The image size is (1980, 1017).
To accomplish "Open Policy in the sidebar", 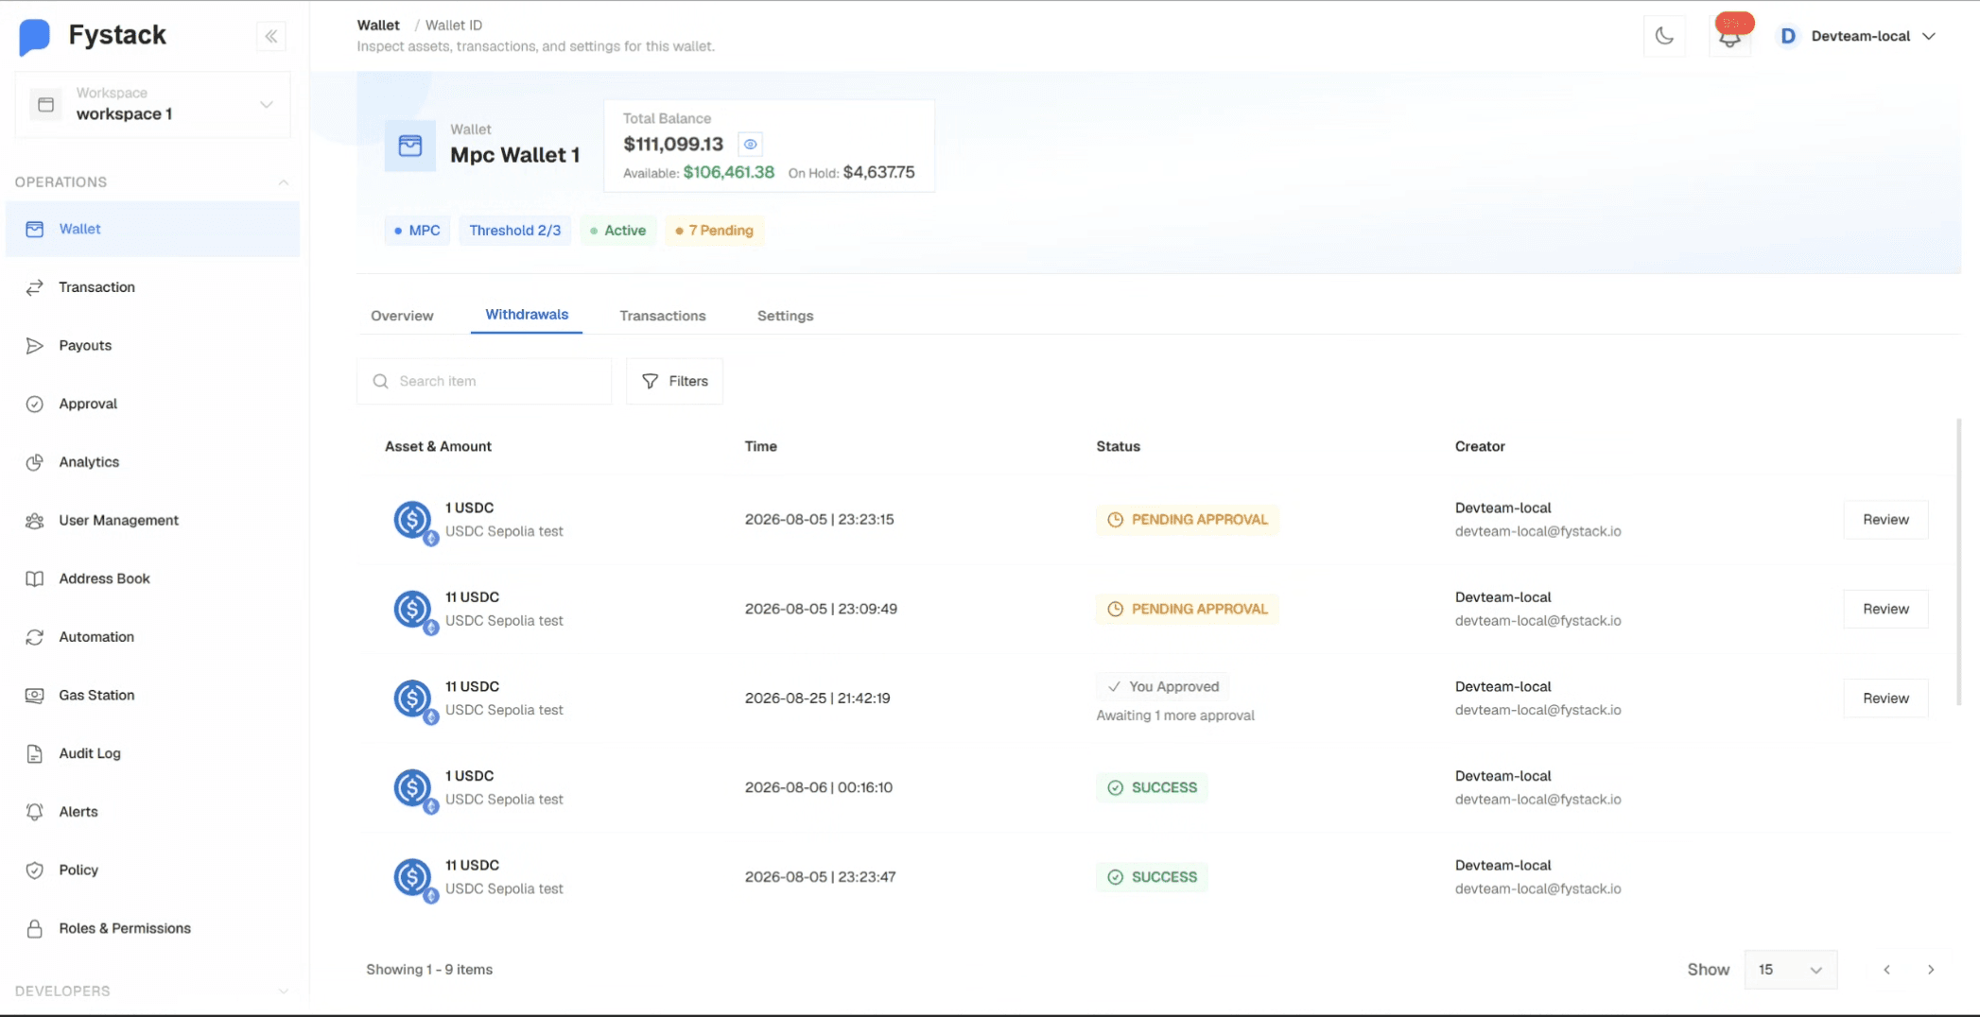I will click(152, 870).
